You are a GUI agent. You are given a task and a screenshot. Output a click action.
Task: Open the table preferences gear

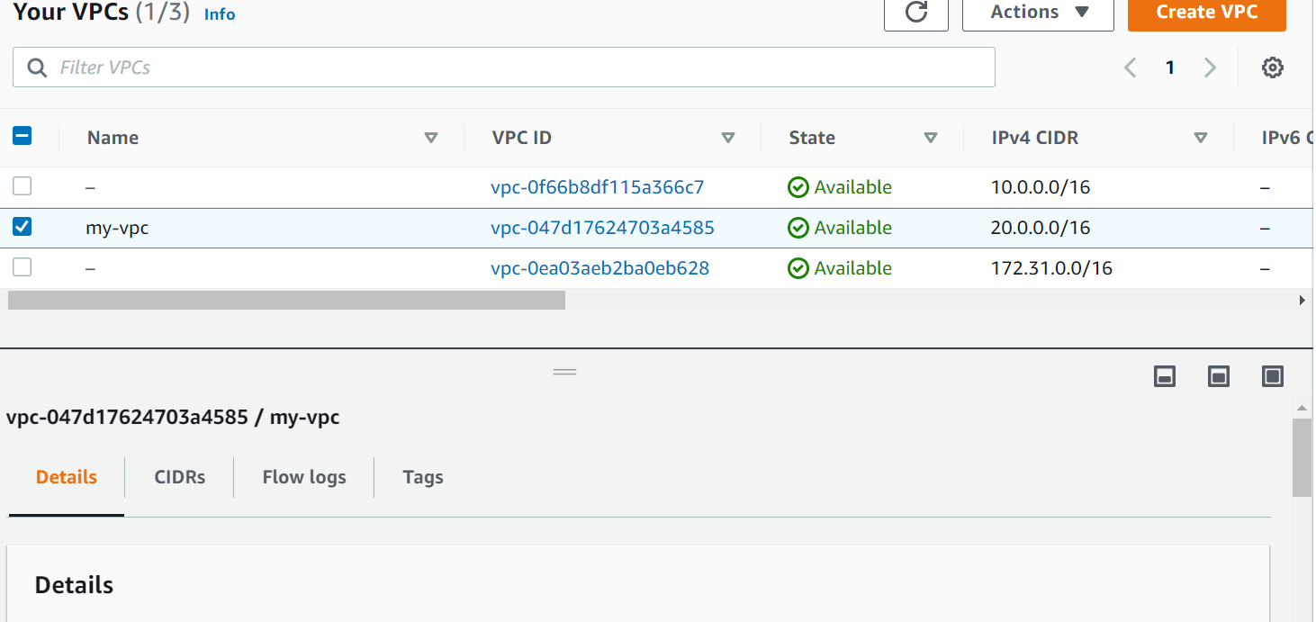point(1272,67)
